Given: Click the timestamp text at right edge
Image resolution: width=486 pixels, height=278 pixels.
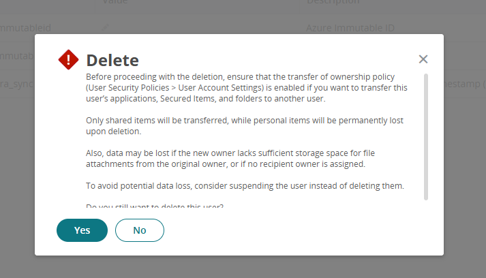Looking at the screenshot, I should (x=465, y=83).
